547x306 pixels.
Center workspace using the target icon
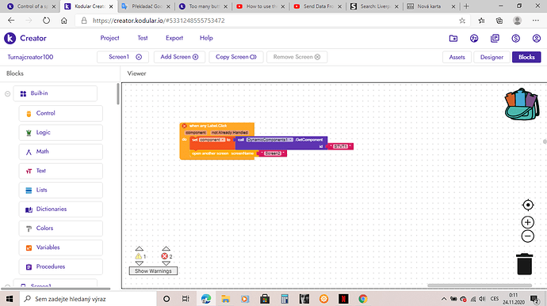click(x=528, y=205)
